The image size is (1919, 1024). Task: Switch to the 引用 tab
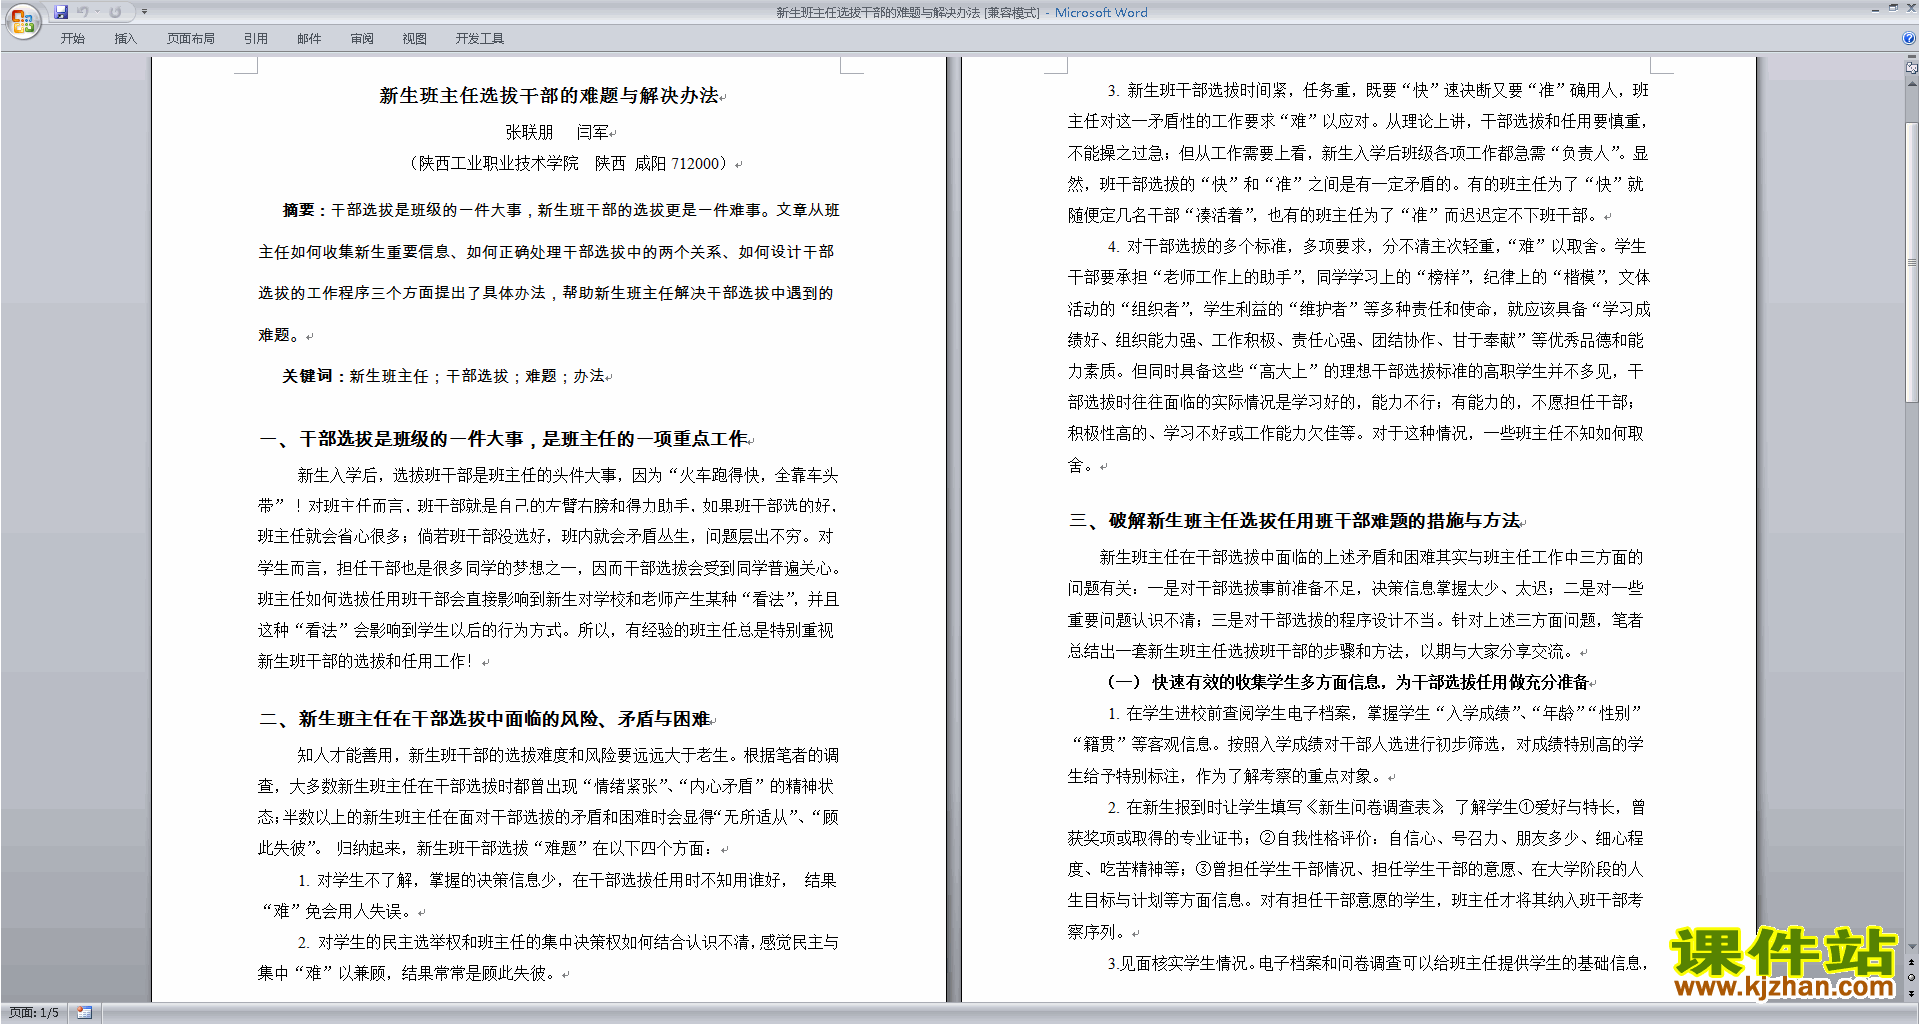pos(256,39)
